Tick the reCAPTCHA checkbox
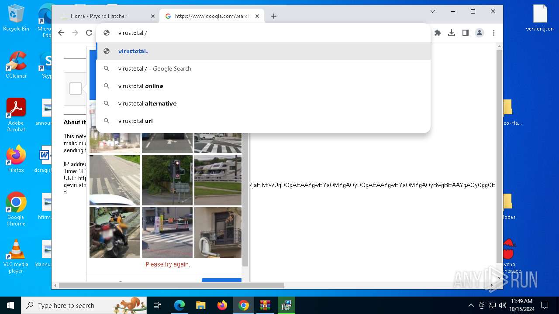 (x=76, y=89)
